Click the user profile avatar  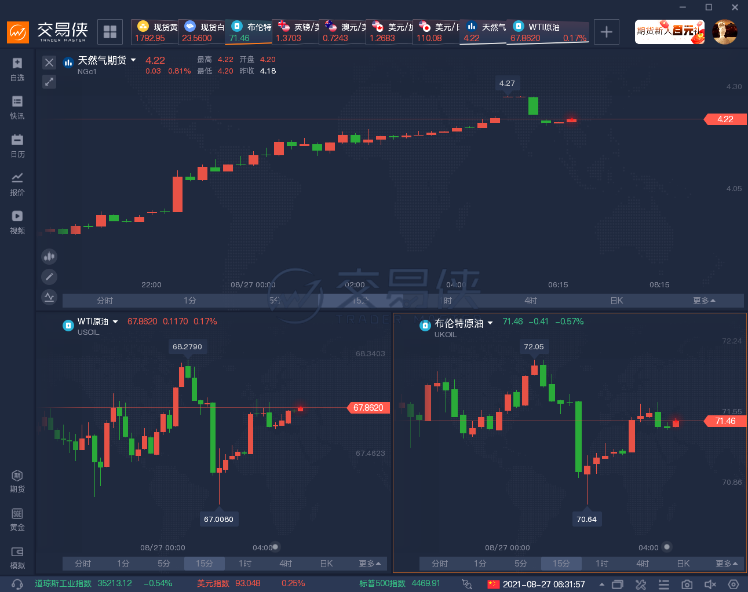point(724,32)
